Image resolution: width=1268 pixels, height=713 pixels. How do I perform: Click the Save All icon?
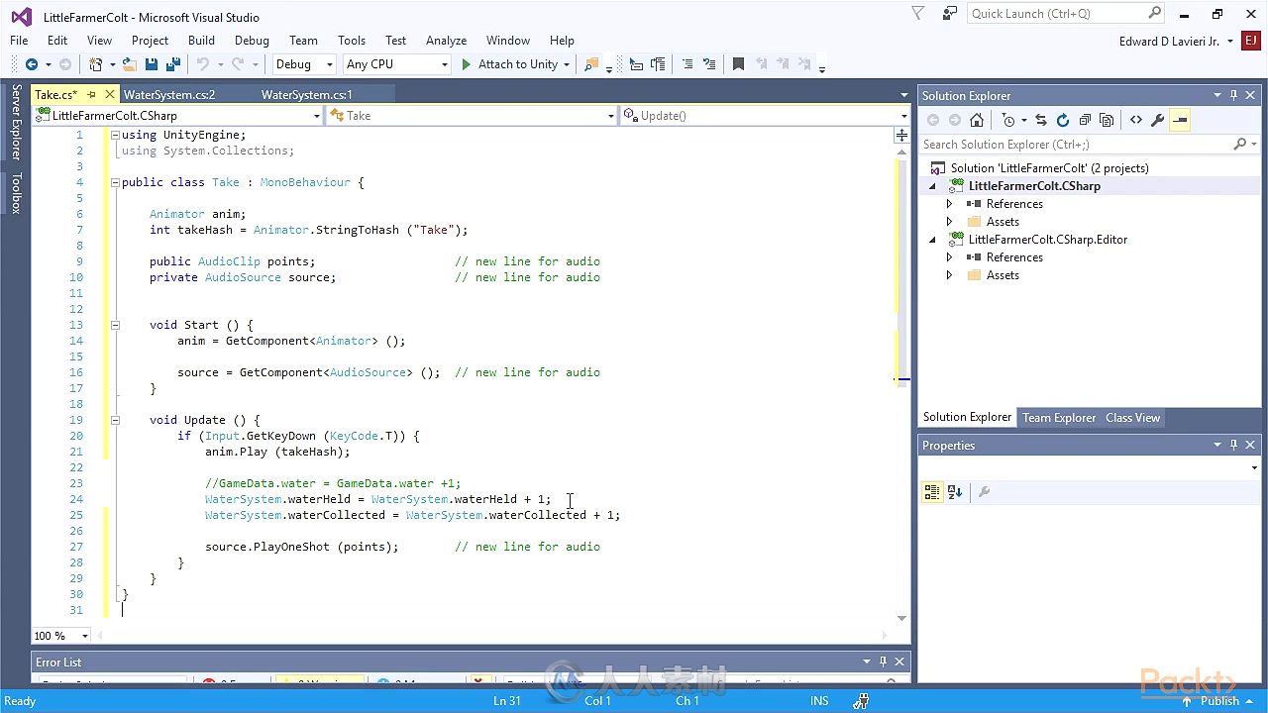tap(173, 64)
